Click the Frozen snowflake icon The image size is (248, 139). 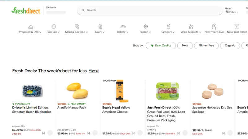[x=146, y=27]
